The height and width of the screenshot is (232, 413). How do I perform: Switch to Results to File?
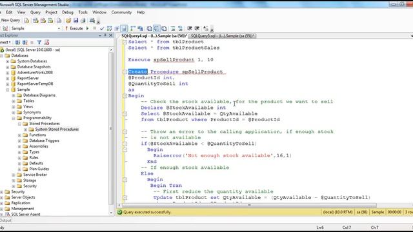(x=164, y=28)
